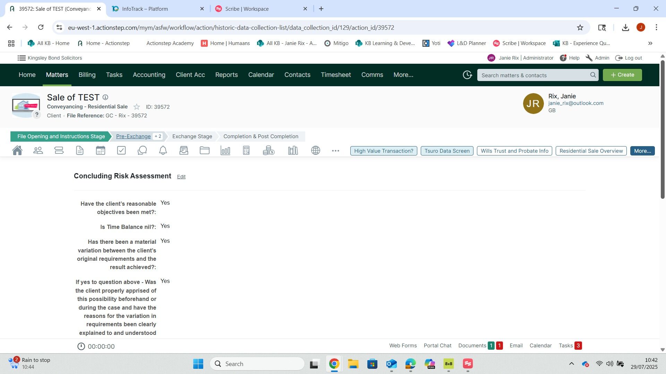Bookmark this page with the star icon
Viewport: 666px width, 374px height.
(580, 28)
